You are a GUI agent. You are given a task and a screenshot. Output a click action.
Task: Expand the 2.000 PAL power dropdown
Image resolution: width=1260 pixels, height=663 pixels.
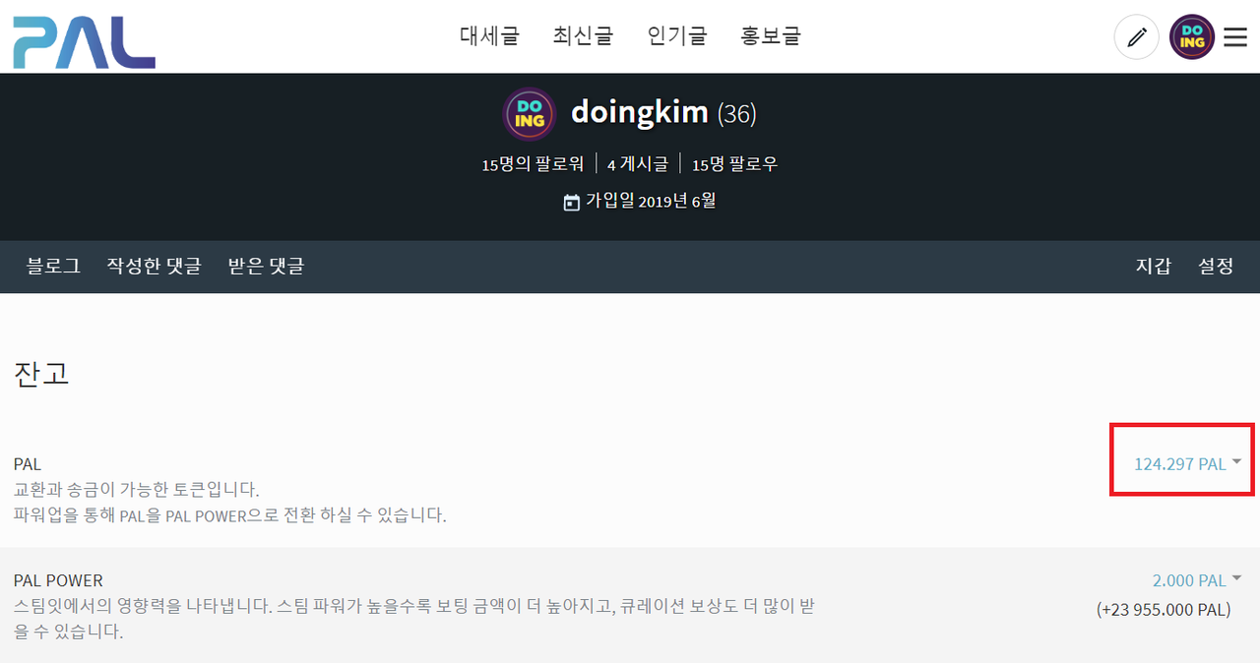pos(1196,580)
